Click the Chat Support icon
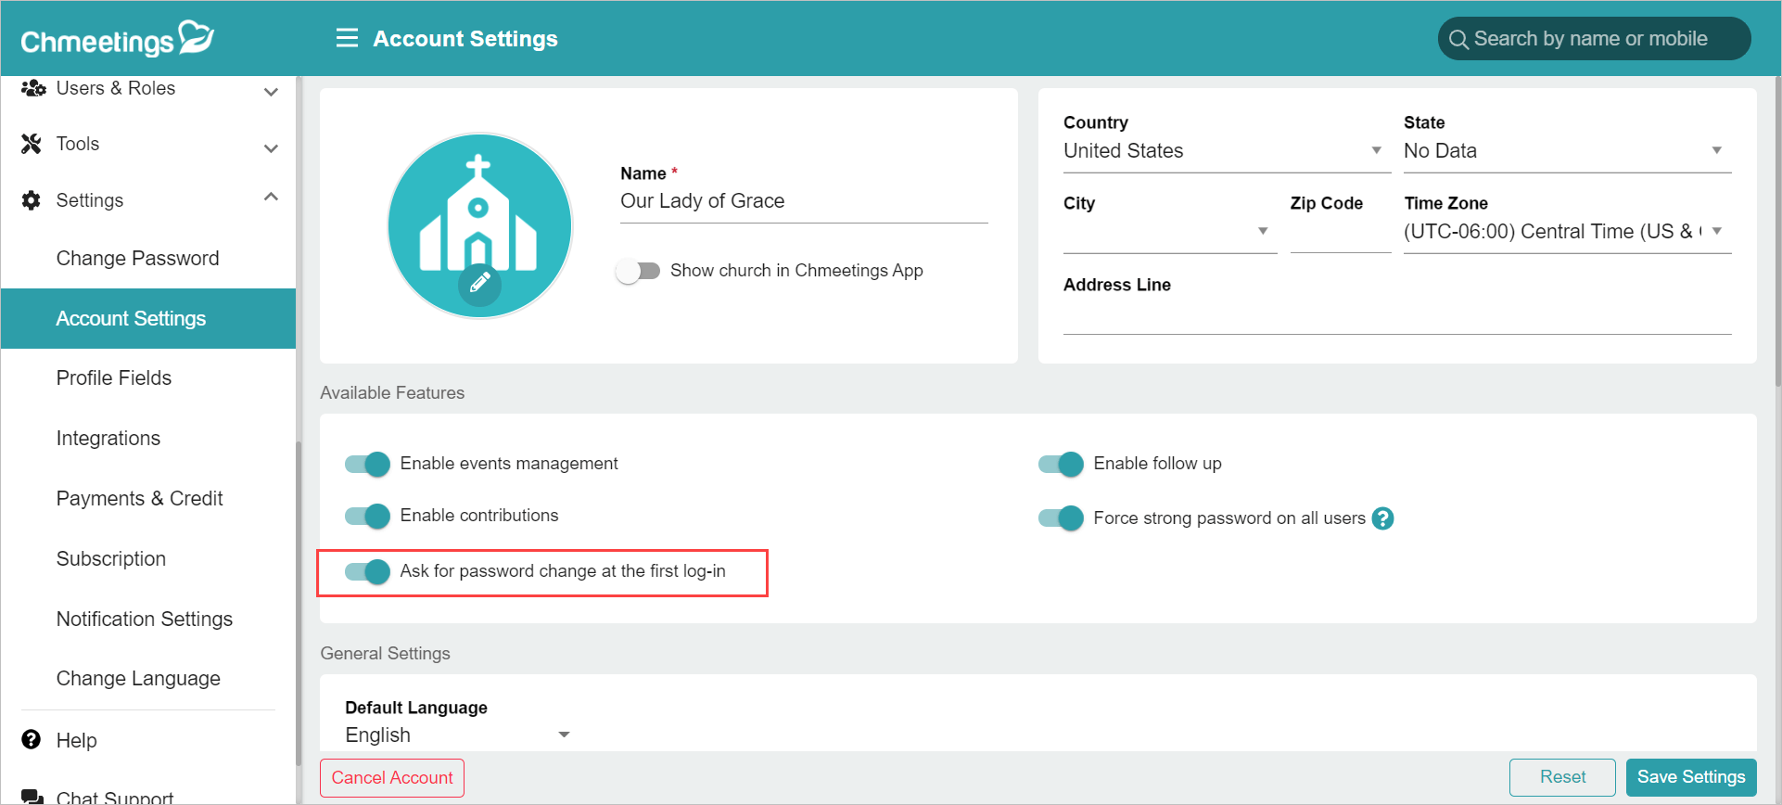Screen dimensions: 1782x805 tap(32, 797)
